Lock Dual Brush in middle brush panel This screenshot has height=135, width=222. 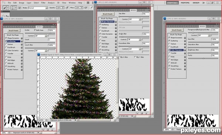pos(116,31)
